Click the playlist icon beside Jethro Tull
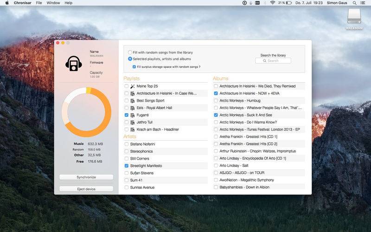Viewport: 371px width, 232px height. click(133, 122)
